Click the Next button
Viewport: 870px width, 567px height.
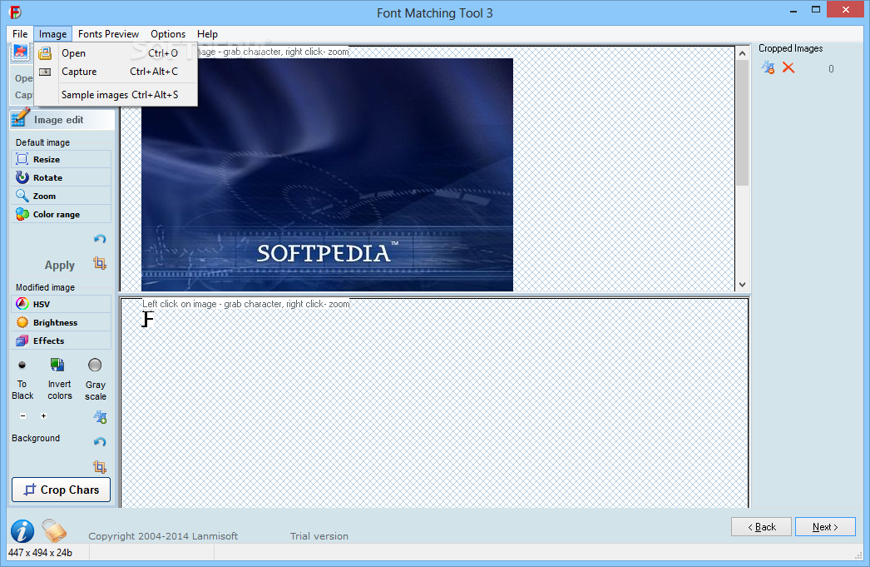click(x=825, y=527)
